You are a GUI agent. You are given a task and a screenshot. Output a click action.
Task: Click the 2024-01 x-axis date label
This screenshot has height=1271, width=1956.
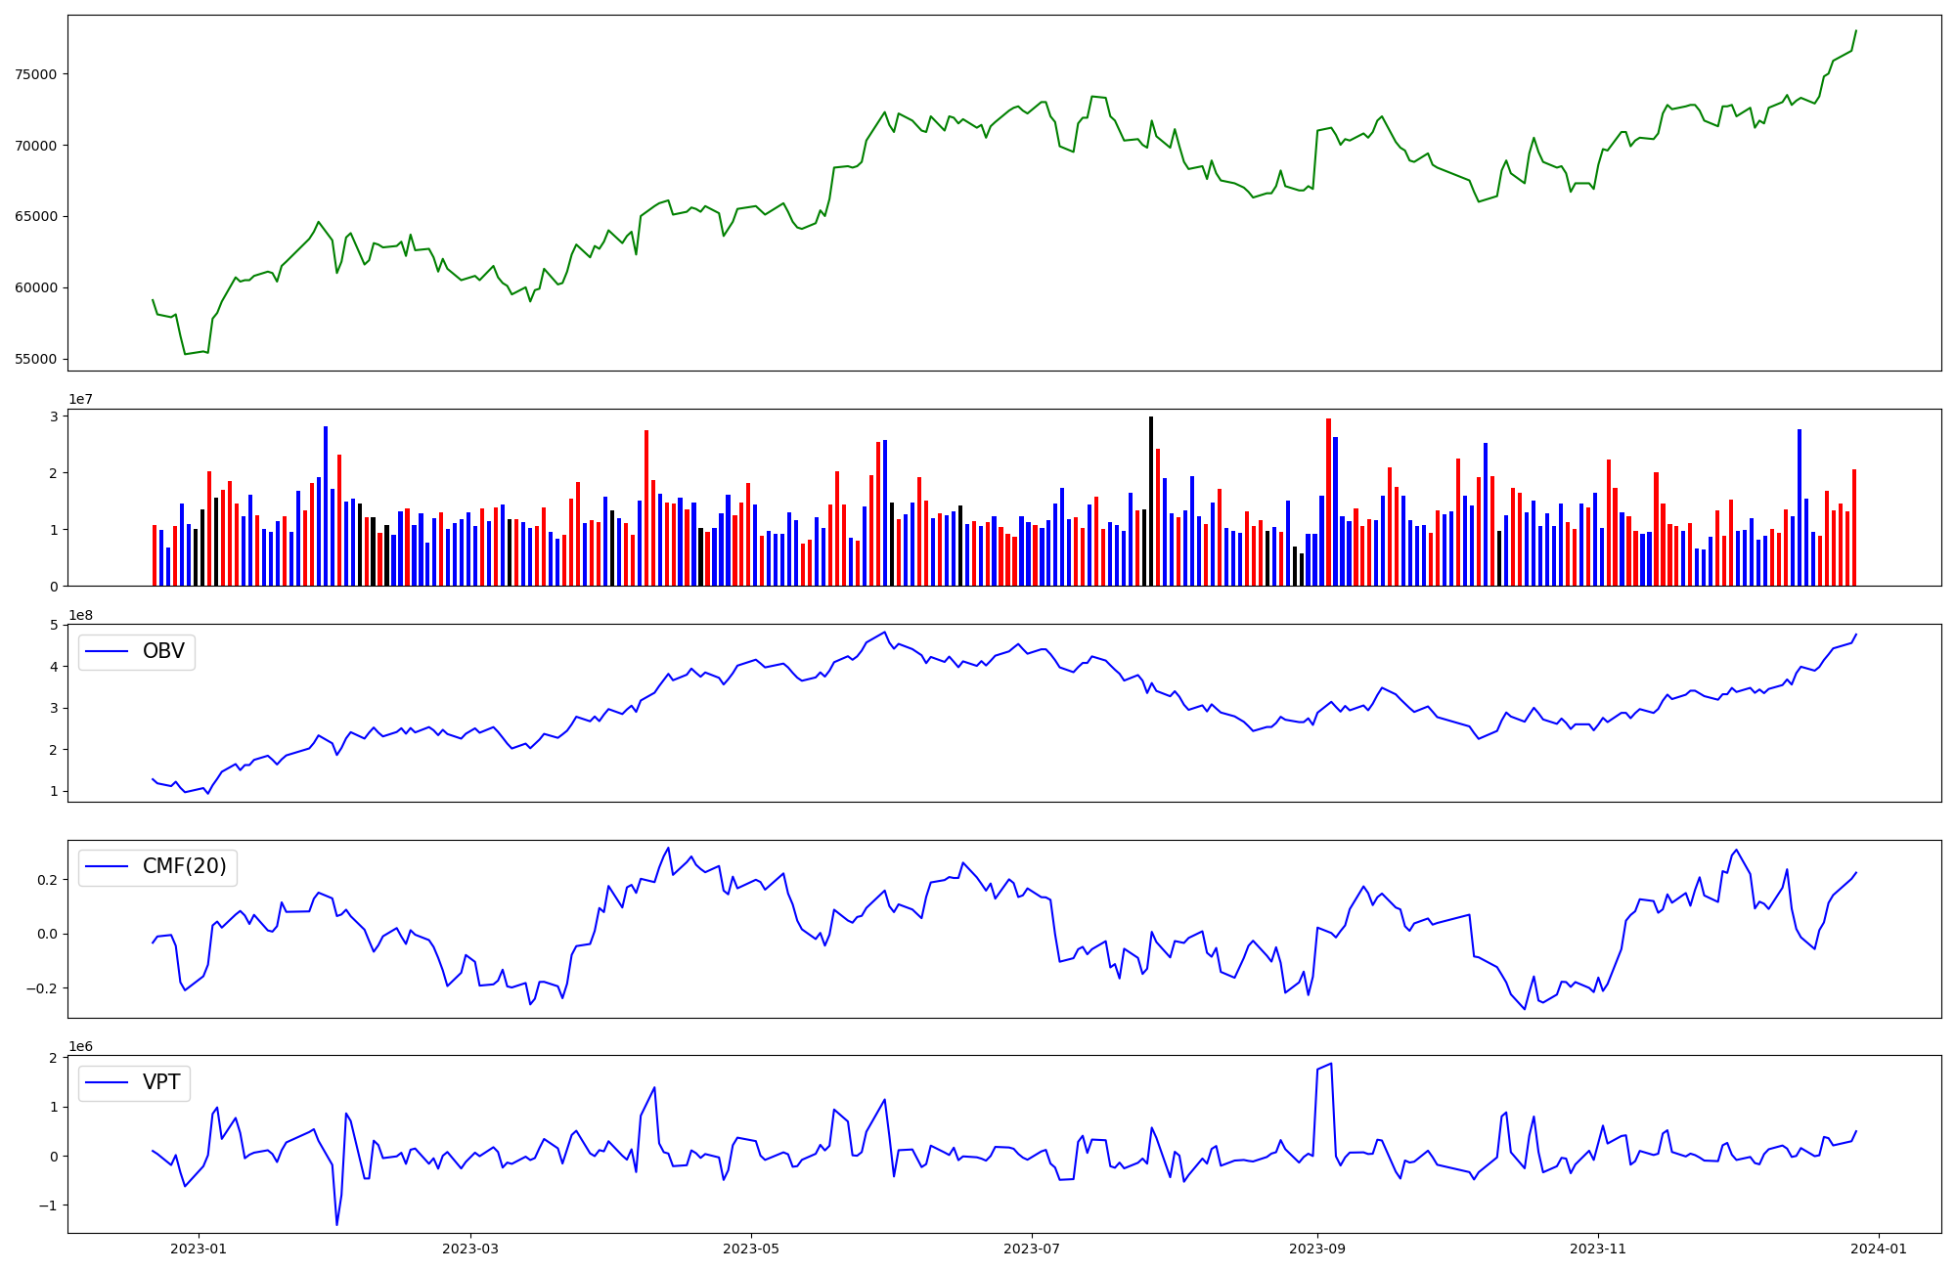1879,1249
